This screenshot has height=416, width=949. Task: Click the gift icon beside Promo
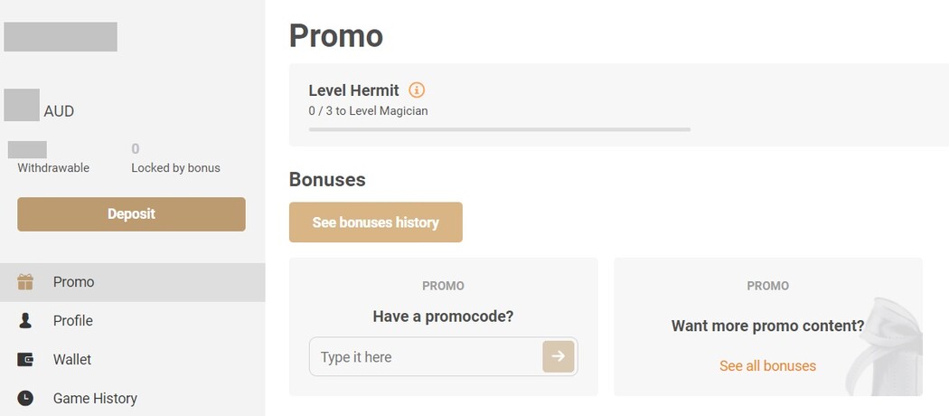point(25,282)
